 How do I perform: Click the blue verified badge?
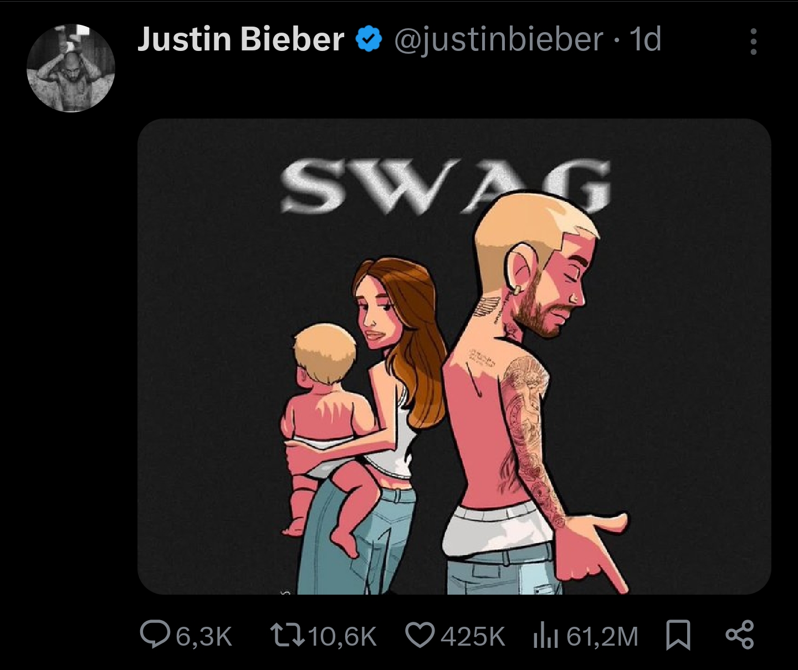coord(369,40)
